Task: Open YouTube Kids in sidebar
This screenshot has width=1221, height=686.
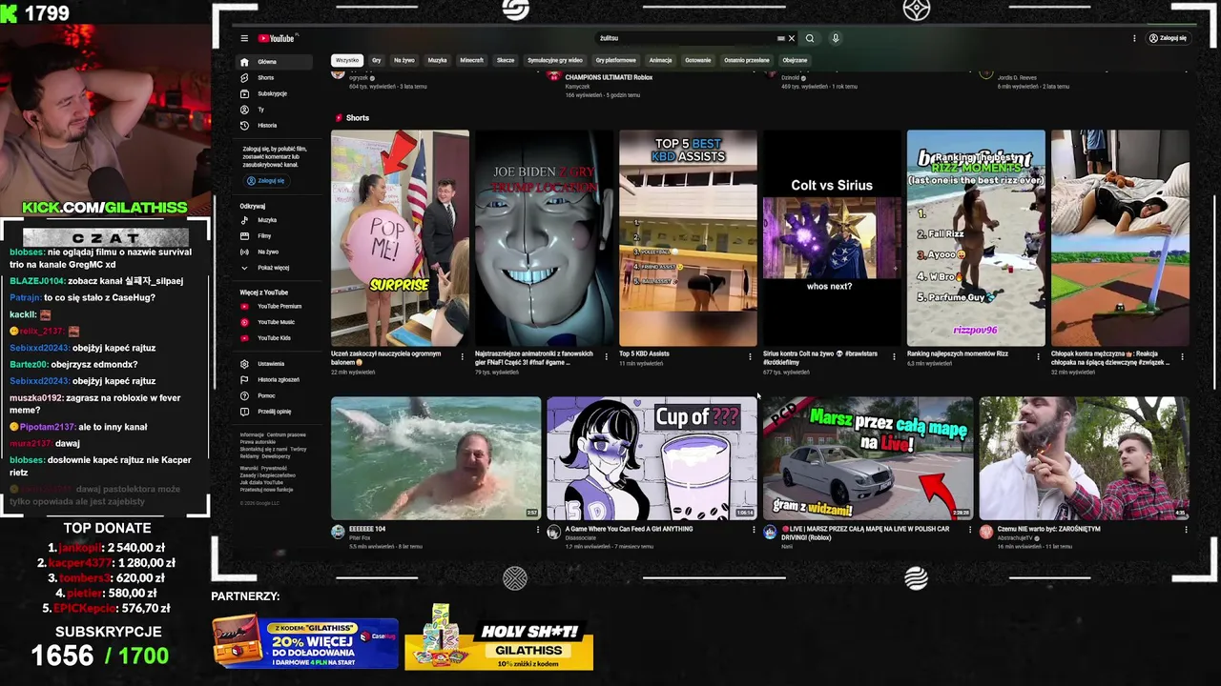Action: tap(274, 337)
